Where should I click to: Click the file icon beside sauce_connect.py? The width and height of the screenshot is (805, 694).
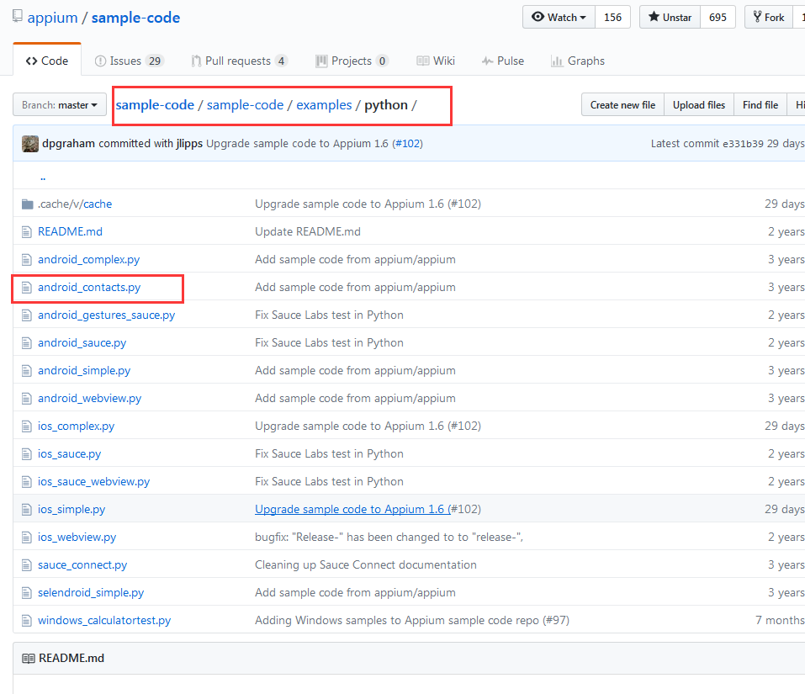[27, 564]
